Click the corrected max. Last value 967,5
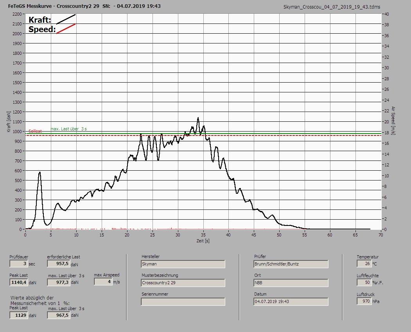 (58, 315)
